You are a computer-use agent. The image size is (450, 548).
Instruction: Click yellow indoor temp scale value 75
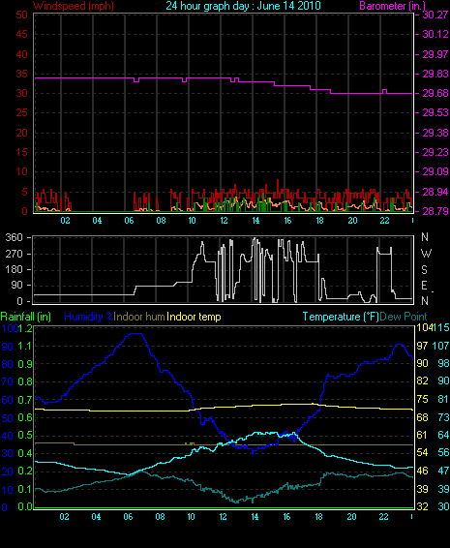[x=422, y=399]
